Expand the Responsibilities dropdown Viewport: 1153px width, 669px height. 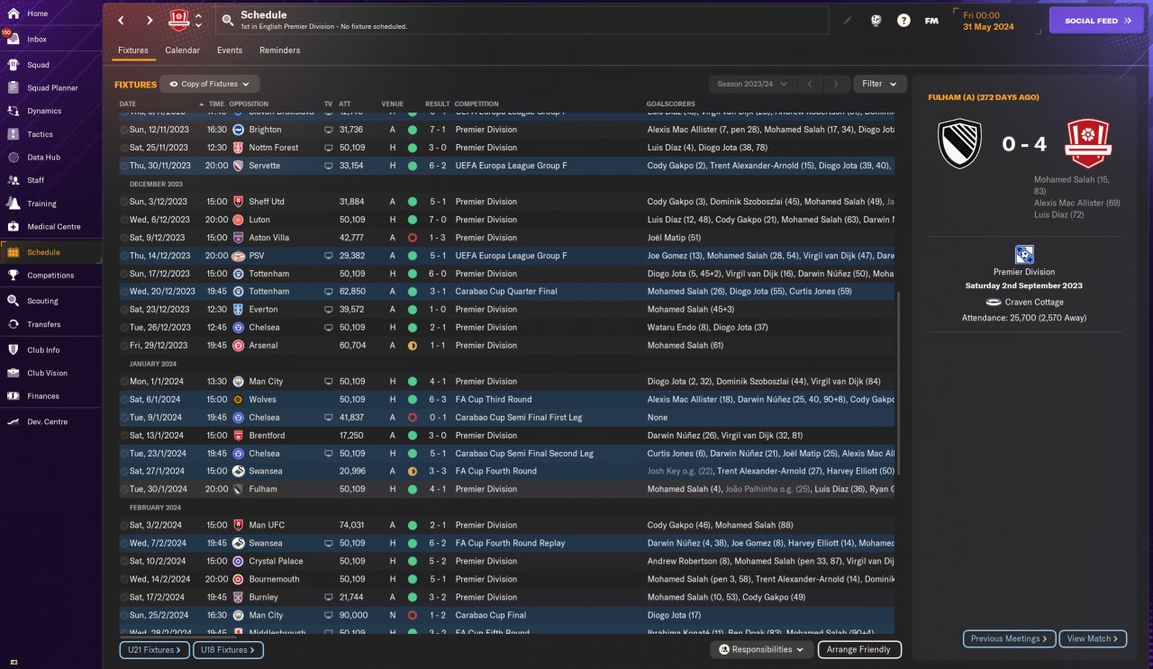(x=761, y=649)
